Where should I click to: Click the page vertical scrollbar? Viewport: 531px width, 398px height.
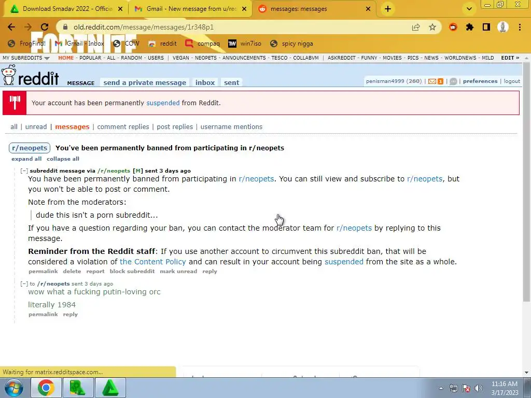526,183
